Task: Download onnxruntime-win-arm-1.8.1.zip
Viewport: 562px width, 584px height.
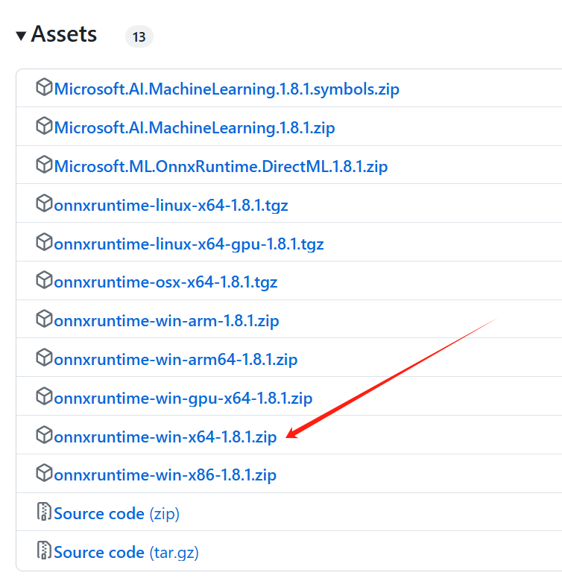Action: click(167, 321)
